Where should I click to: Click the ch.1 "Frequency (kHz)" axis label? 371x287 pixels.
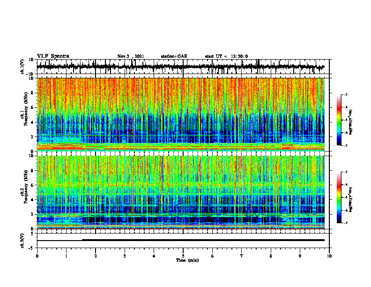(26, 109)
